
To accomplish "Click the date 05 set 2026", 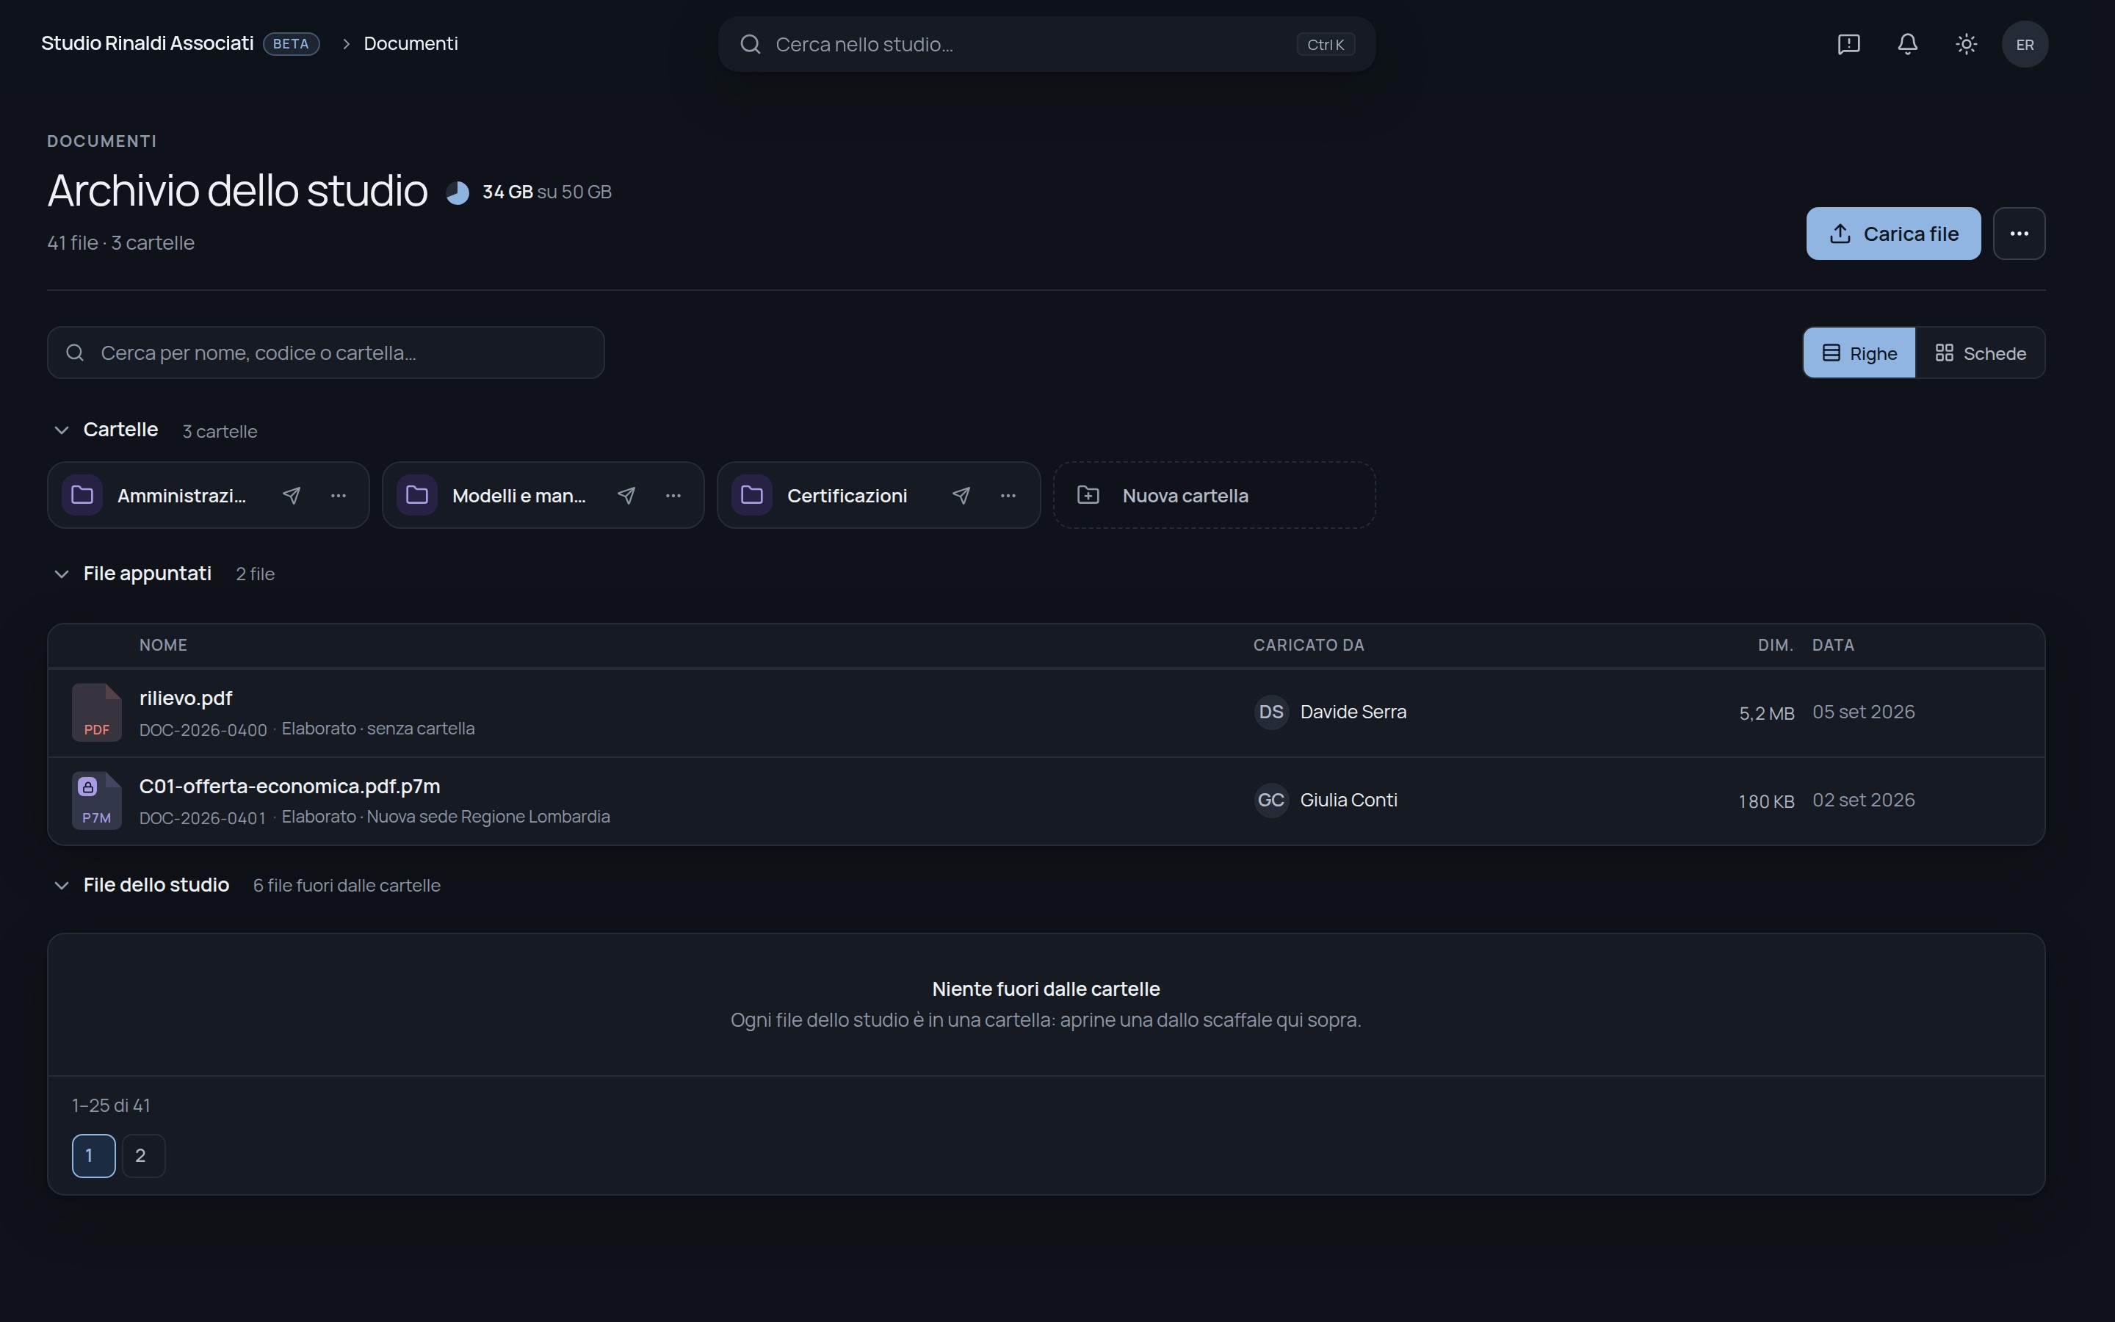I will point(1863,712).
